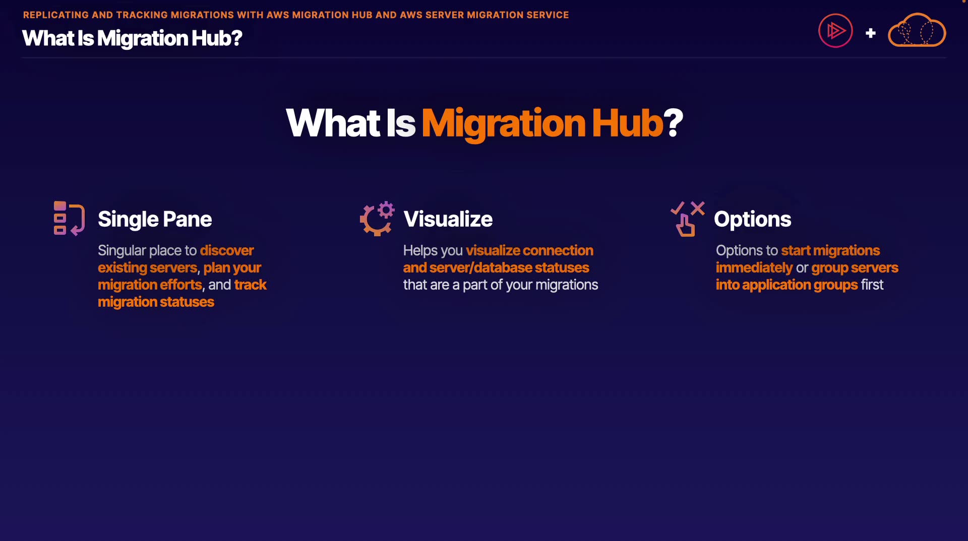Click the 'migration statuses' text
The height and width of the screenshot is (541, 968).
(x=156, y=302)
